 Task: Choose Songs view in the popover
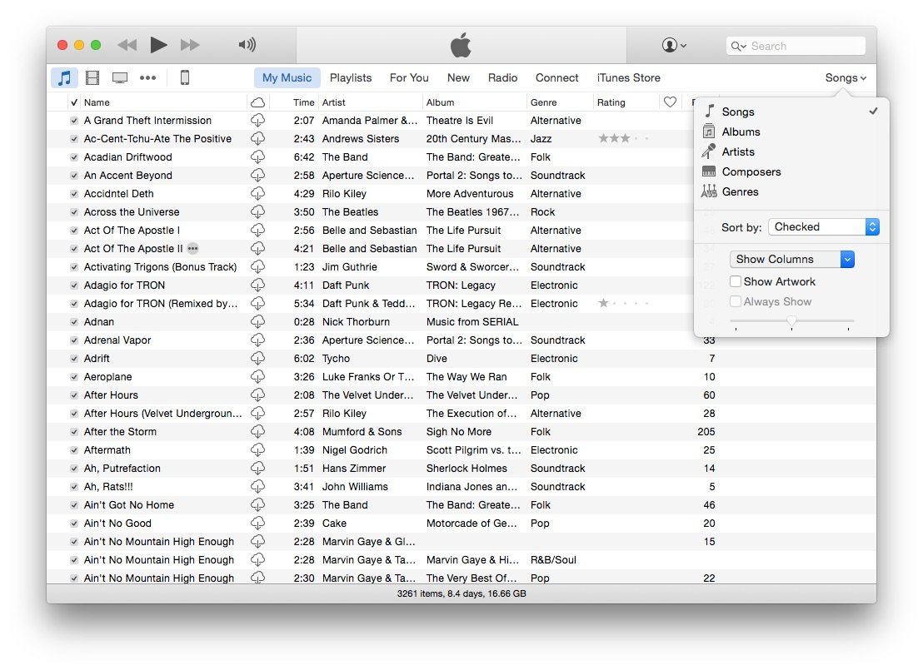click(791, 112)
